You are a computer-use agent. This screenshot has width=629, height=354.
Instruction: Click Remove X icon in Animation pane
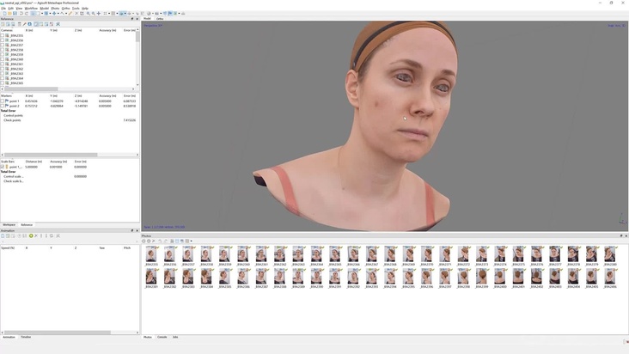point(36,235)
